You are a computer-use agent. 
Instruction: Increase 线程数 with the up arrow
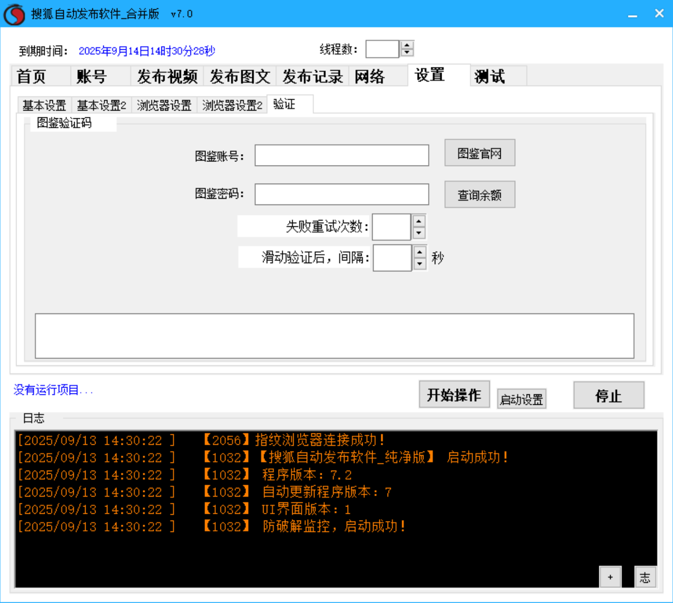point(406,45)
